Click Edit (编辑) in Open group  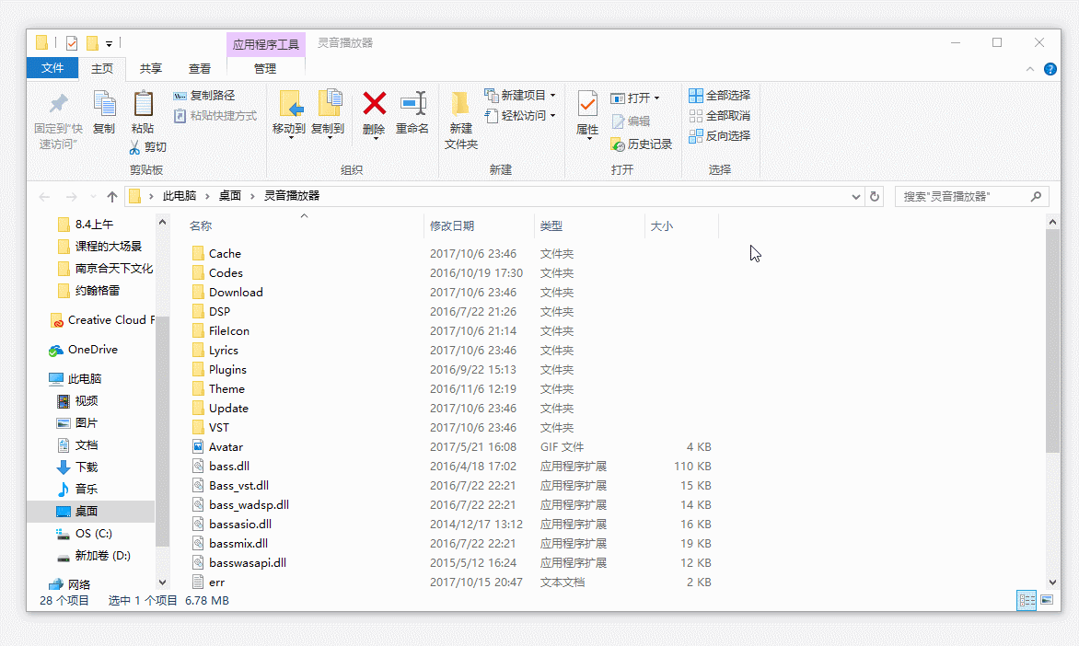point(631,121)
